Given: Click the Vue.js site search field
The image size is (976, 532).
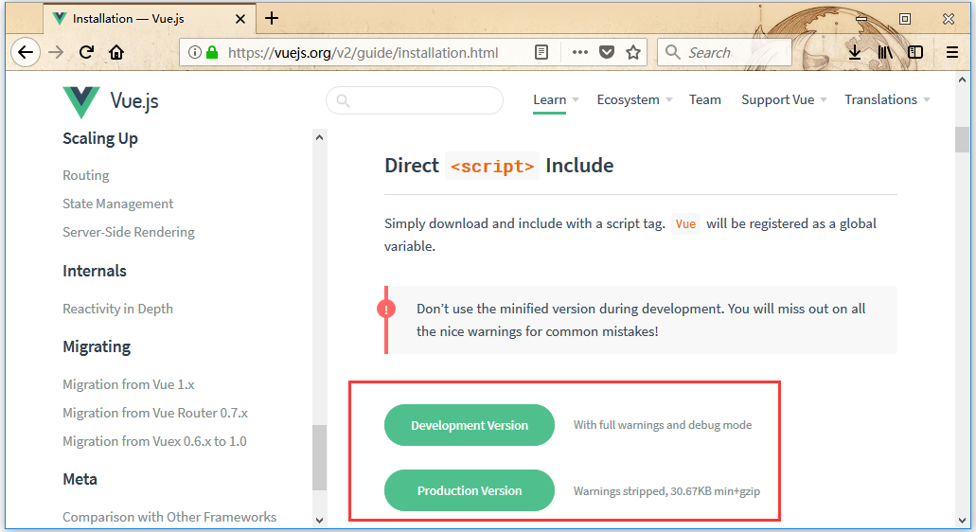Looking at the screenshot, I should [424, 100].
